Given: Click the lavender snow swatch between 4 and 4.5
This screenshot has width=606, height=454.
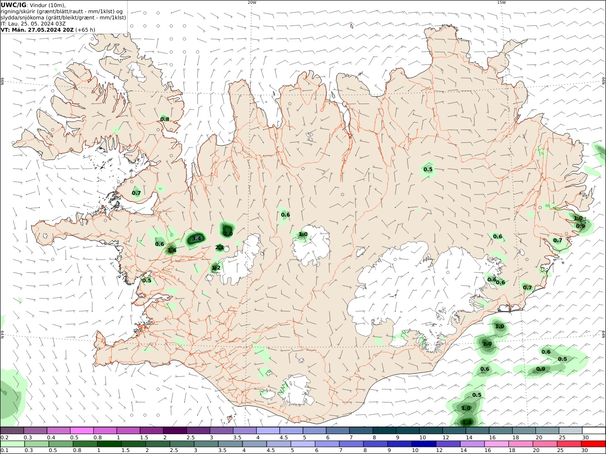Looking at the screenshot, I should click(268, 430).
